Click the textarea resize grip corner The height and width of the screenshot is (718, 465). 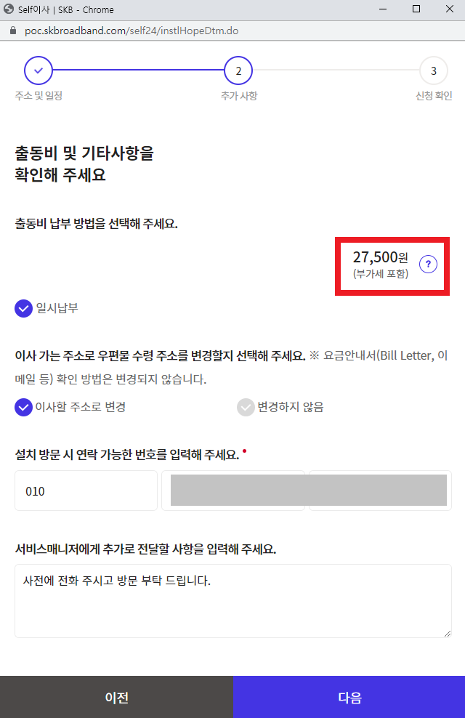[447, 633]
